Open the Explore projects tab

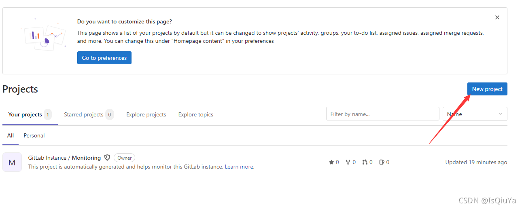146,114
